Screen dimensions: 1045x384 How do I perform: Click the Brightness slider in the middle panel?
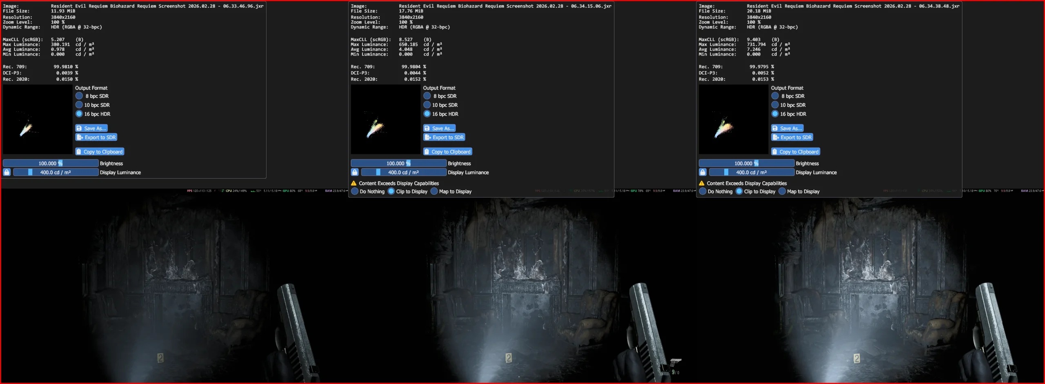(398, 163)
